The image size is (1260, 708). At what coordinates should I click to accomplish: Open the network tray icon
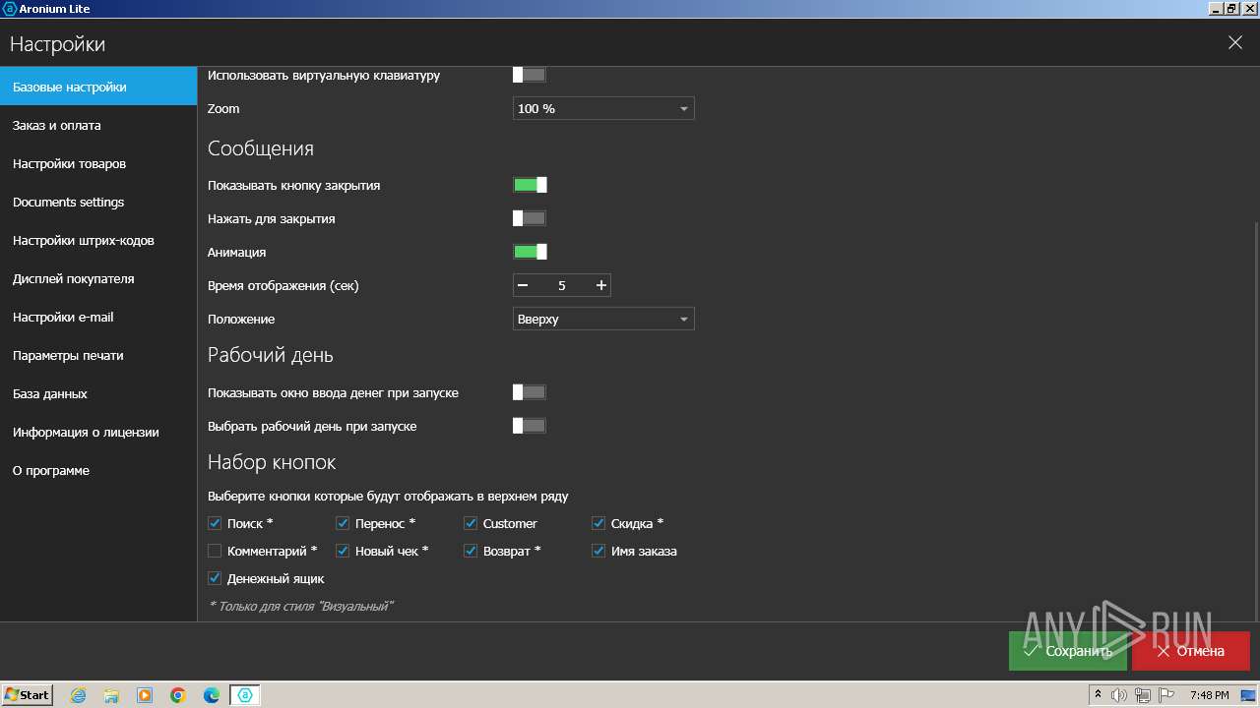1142,695
